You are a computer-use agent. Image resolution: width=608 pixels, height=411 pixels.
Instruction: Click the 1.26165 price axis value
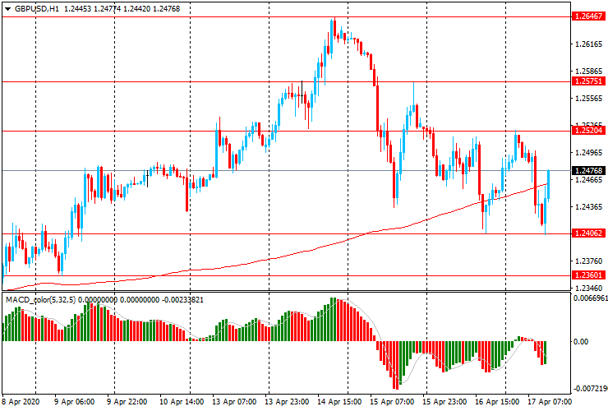[588, 44]
